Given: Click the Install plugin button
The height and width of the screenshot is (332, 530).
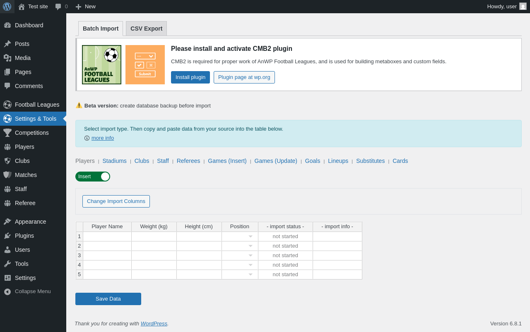Looking at the screenshot, I should click(190, 77).
